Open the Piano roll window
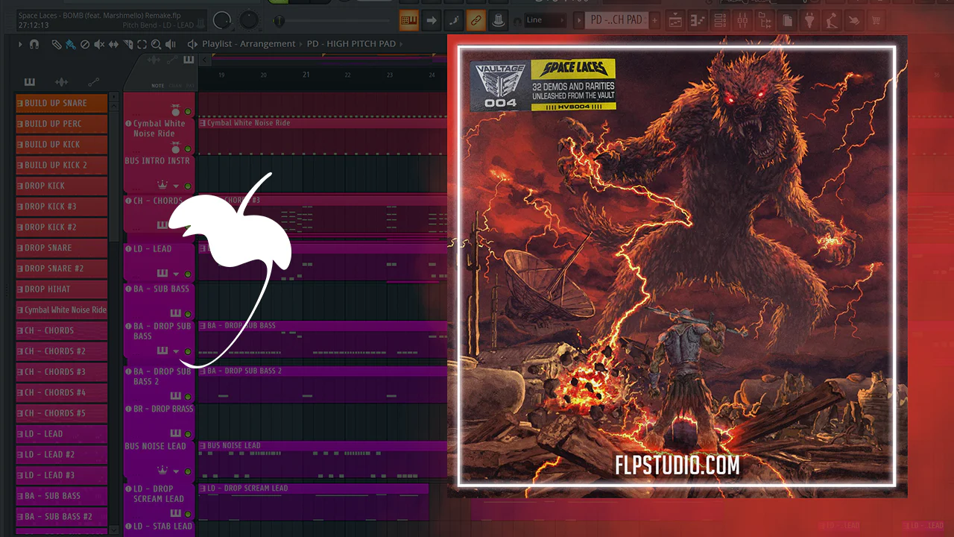Viewport: 954px width, 537px height. click(698, 20)
